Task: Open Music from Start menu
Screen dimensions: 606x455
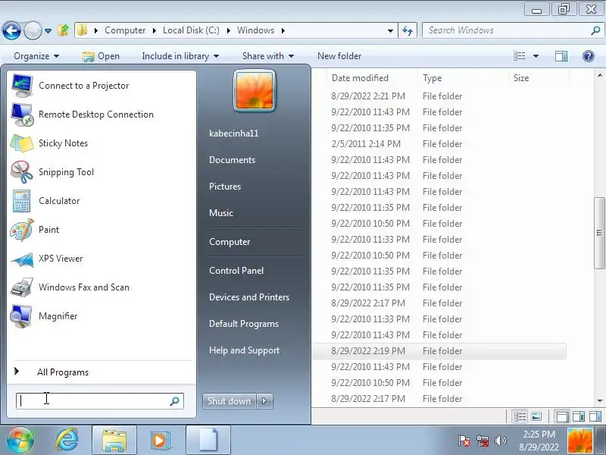Action: click(221, 213)
